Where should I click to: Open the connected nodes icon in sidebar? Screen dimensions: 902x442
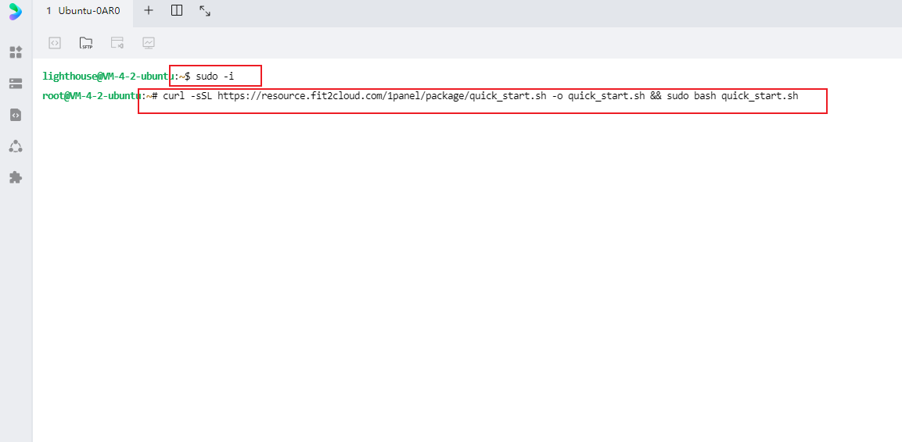16,146
